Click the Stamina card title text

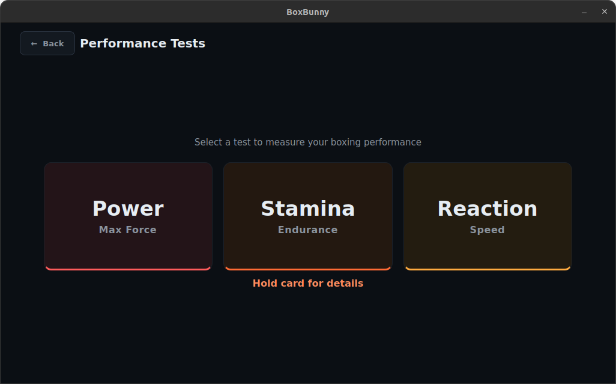[x=308, y=208]
